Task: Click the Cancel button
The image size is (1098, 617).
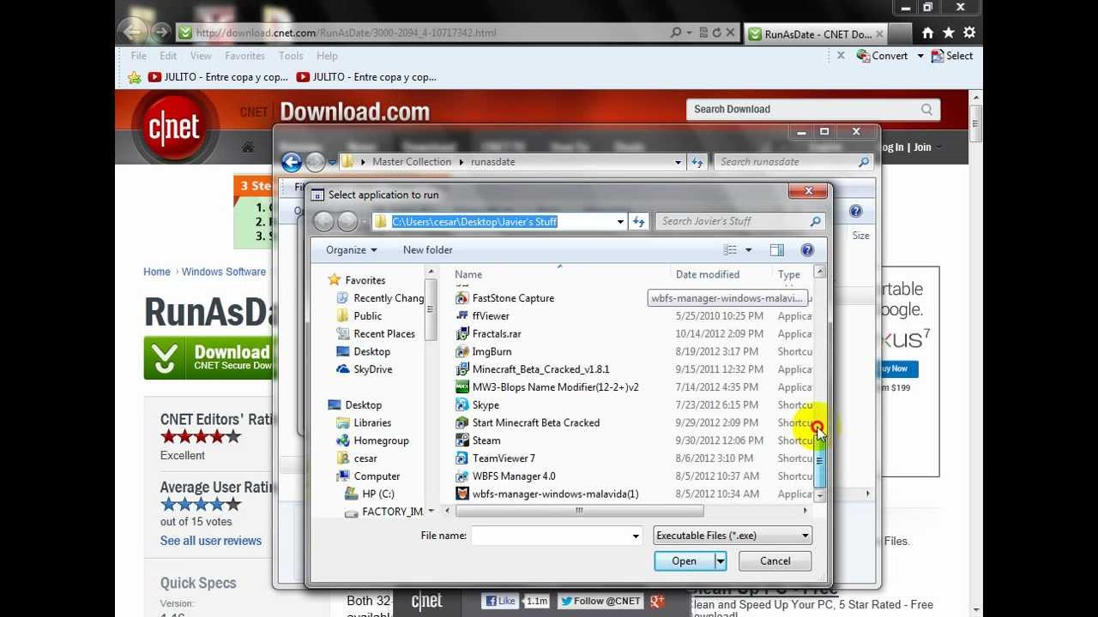Action: point(775,561)
